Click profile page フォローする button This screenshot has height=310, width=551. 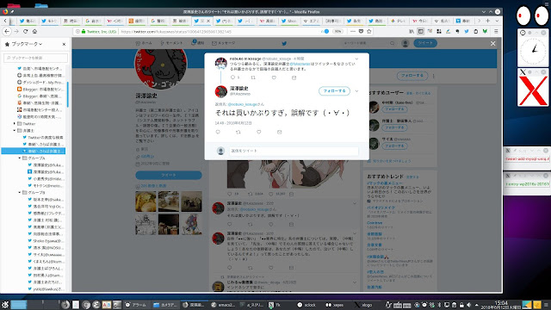[412, 76]
